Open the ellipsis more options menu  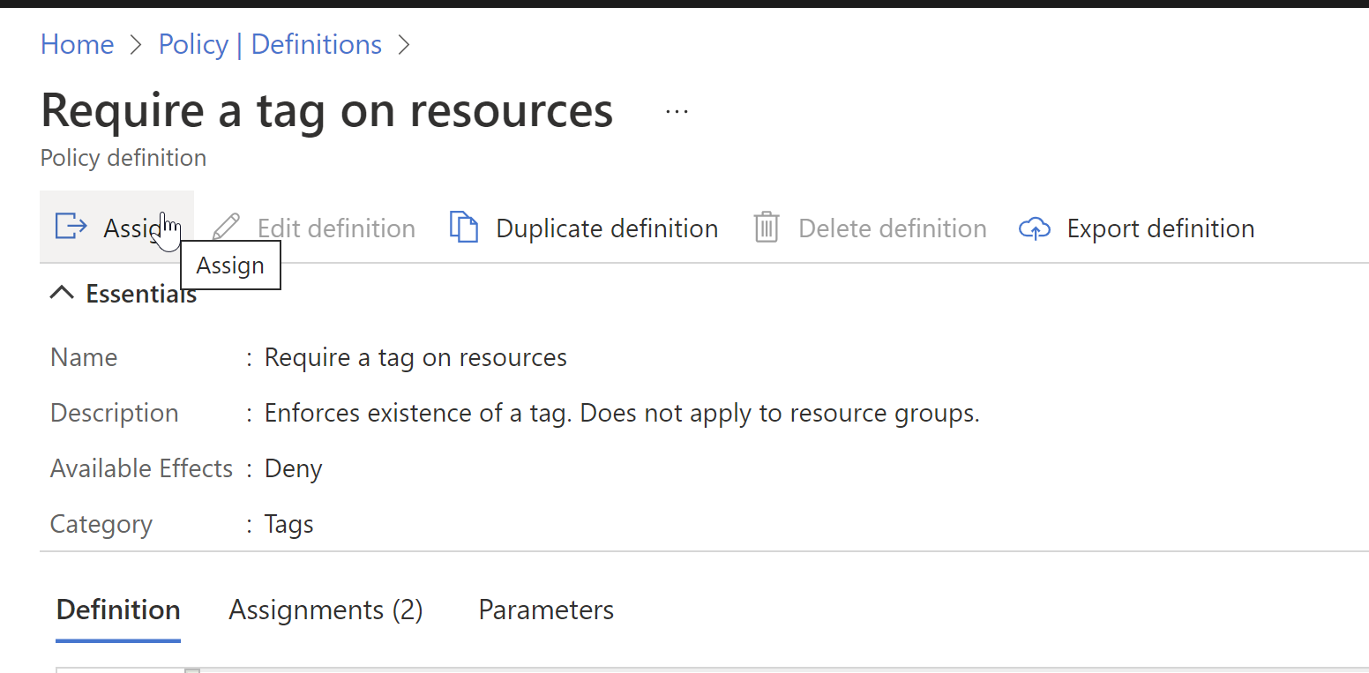coord(677,112)
